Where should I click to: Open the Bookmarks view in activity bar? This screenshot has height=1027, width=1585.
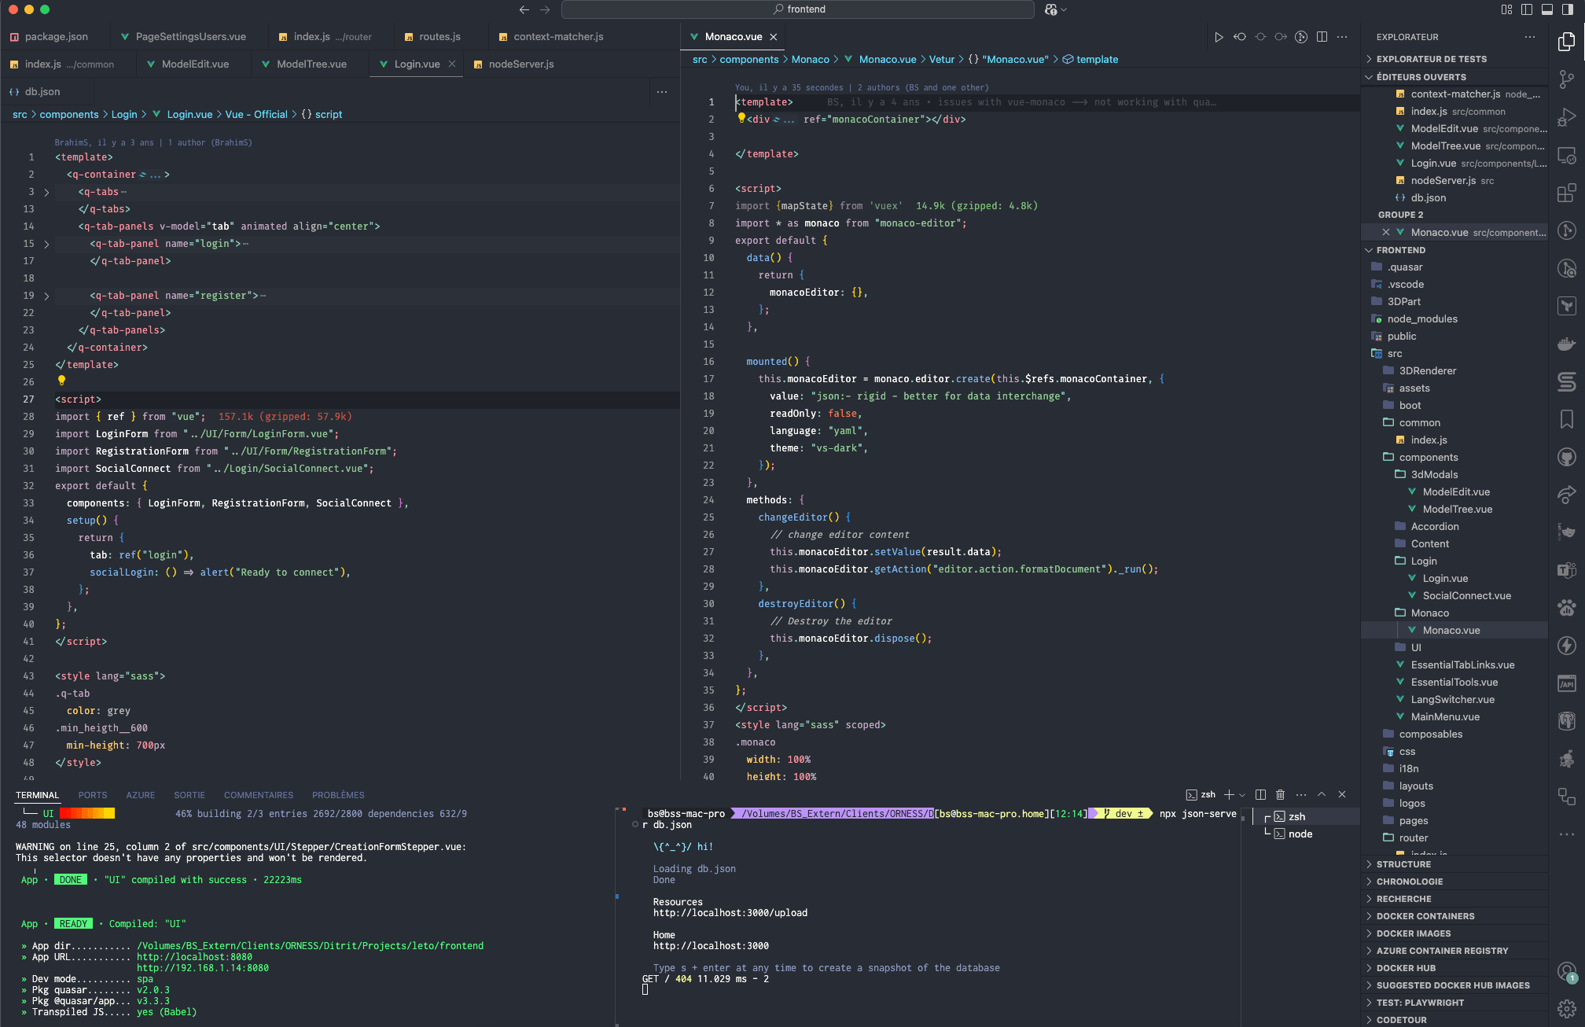click(x=1566, y=419)
